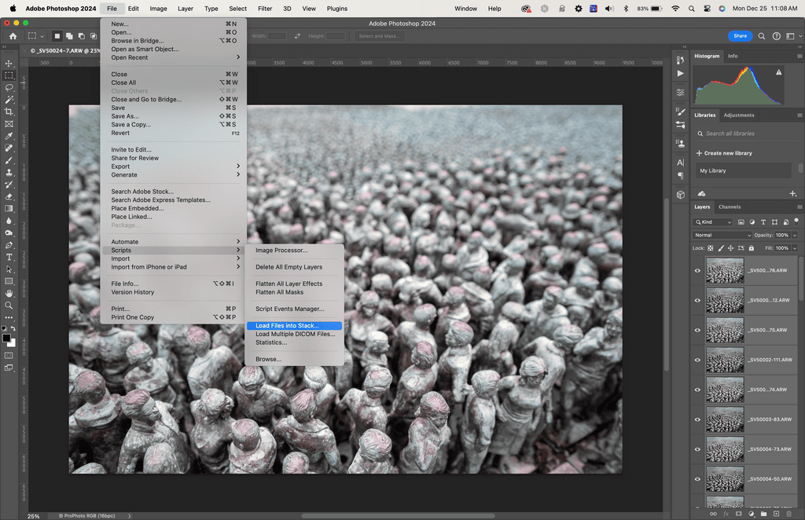Click the foreground color swatch
This screenshot has width=805, height=520.
pyautogui.click(x=6, y=338)
